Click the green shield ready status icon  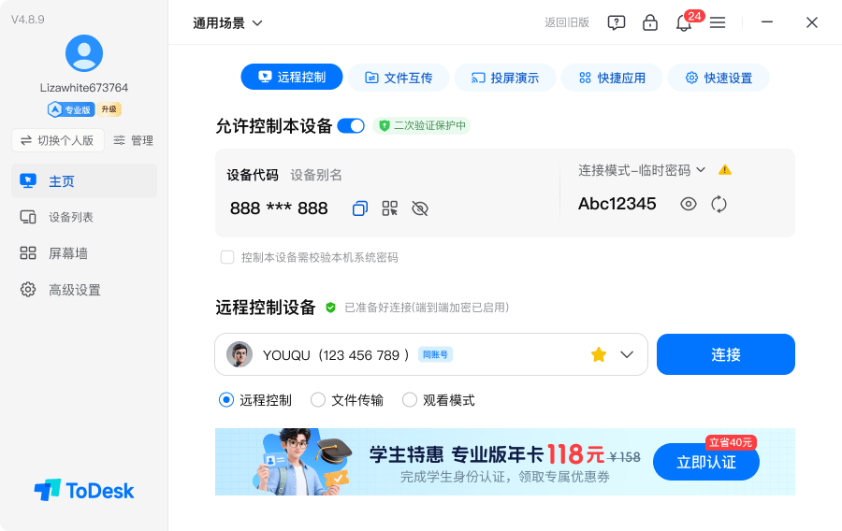click(331, 308)
